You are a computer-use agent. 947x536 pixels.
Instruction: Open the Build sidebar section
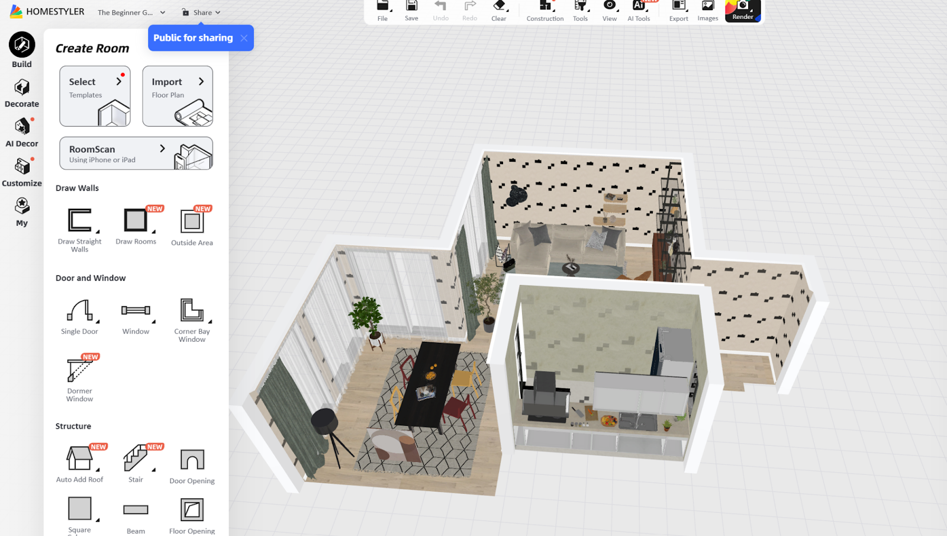(x=22, y=50)
